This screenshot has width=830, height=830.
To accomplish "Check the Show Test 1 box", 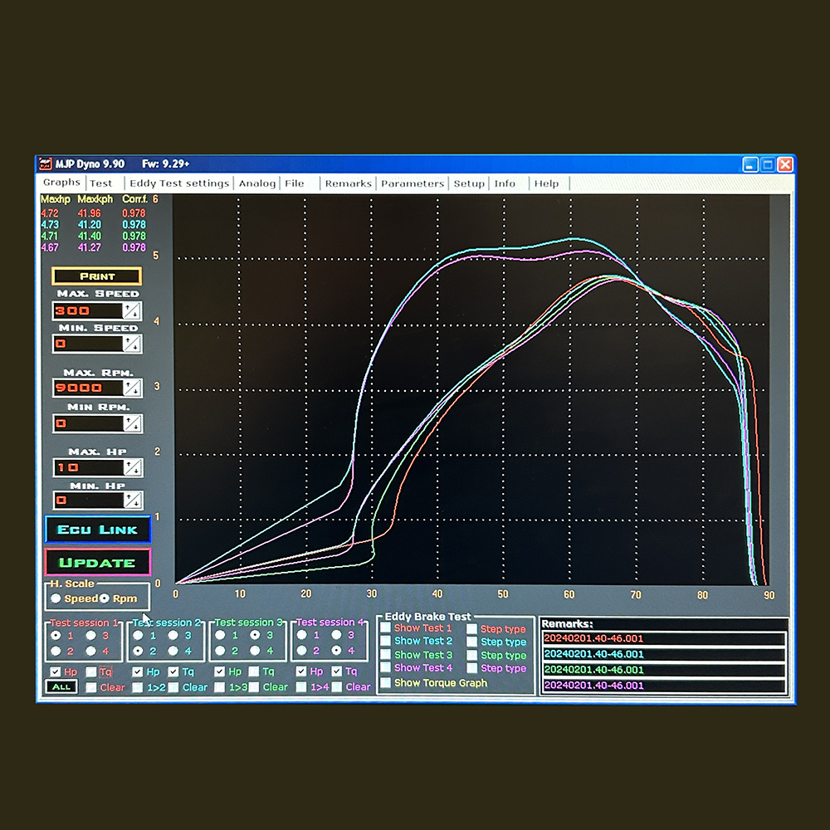I will pyautogui.click(x=386, y=627).
